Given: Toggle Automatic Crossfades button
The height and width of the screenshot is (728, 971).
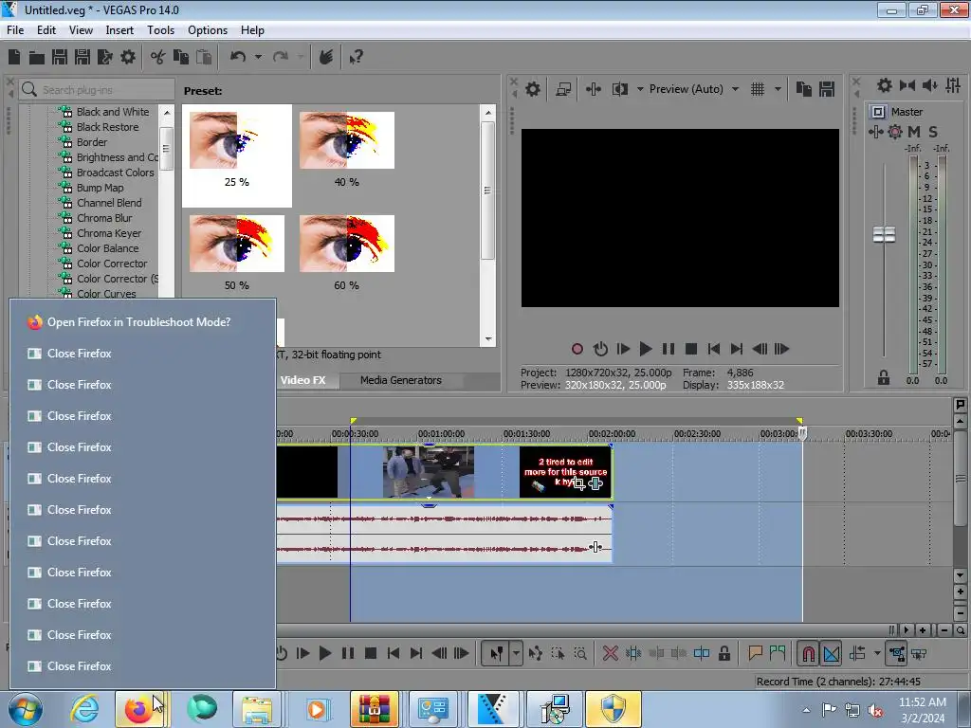Looking at the screenshot, I should (831, 653).
